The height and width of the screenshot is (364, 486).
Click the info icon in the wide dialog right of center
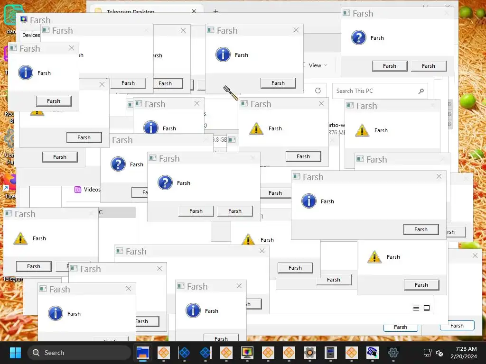pyautogui.click(x=308, y=201)
